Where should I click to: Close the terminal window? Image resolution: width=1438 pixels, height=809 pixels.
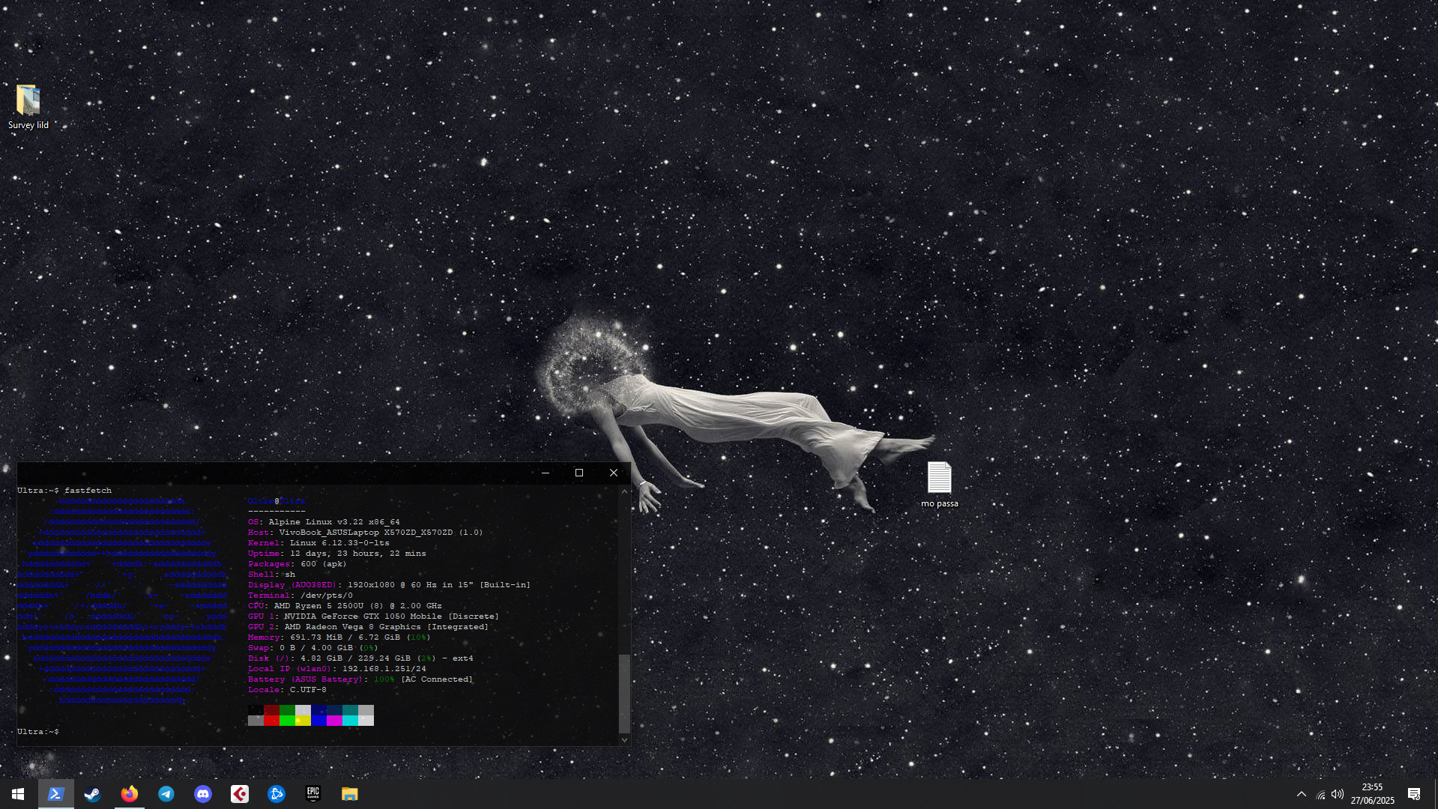tap(614, 473)
